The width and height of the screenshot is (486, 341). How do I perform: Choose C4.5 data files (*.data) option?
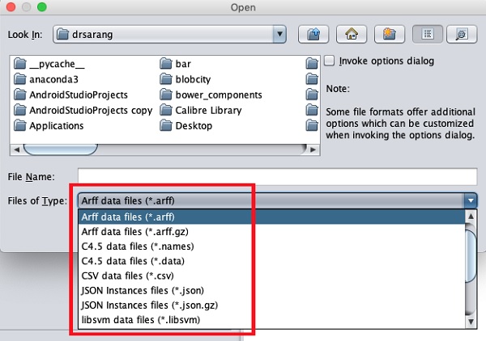pos(271,261)
